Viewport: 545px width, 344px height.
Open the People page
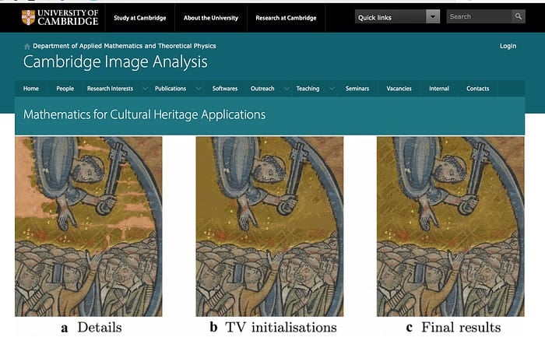coord(65,89)
